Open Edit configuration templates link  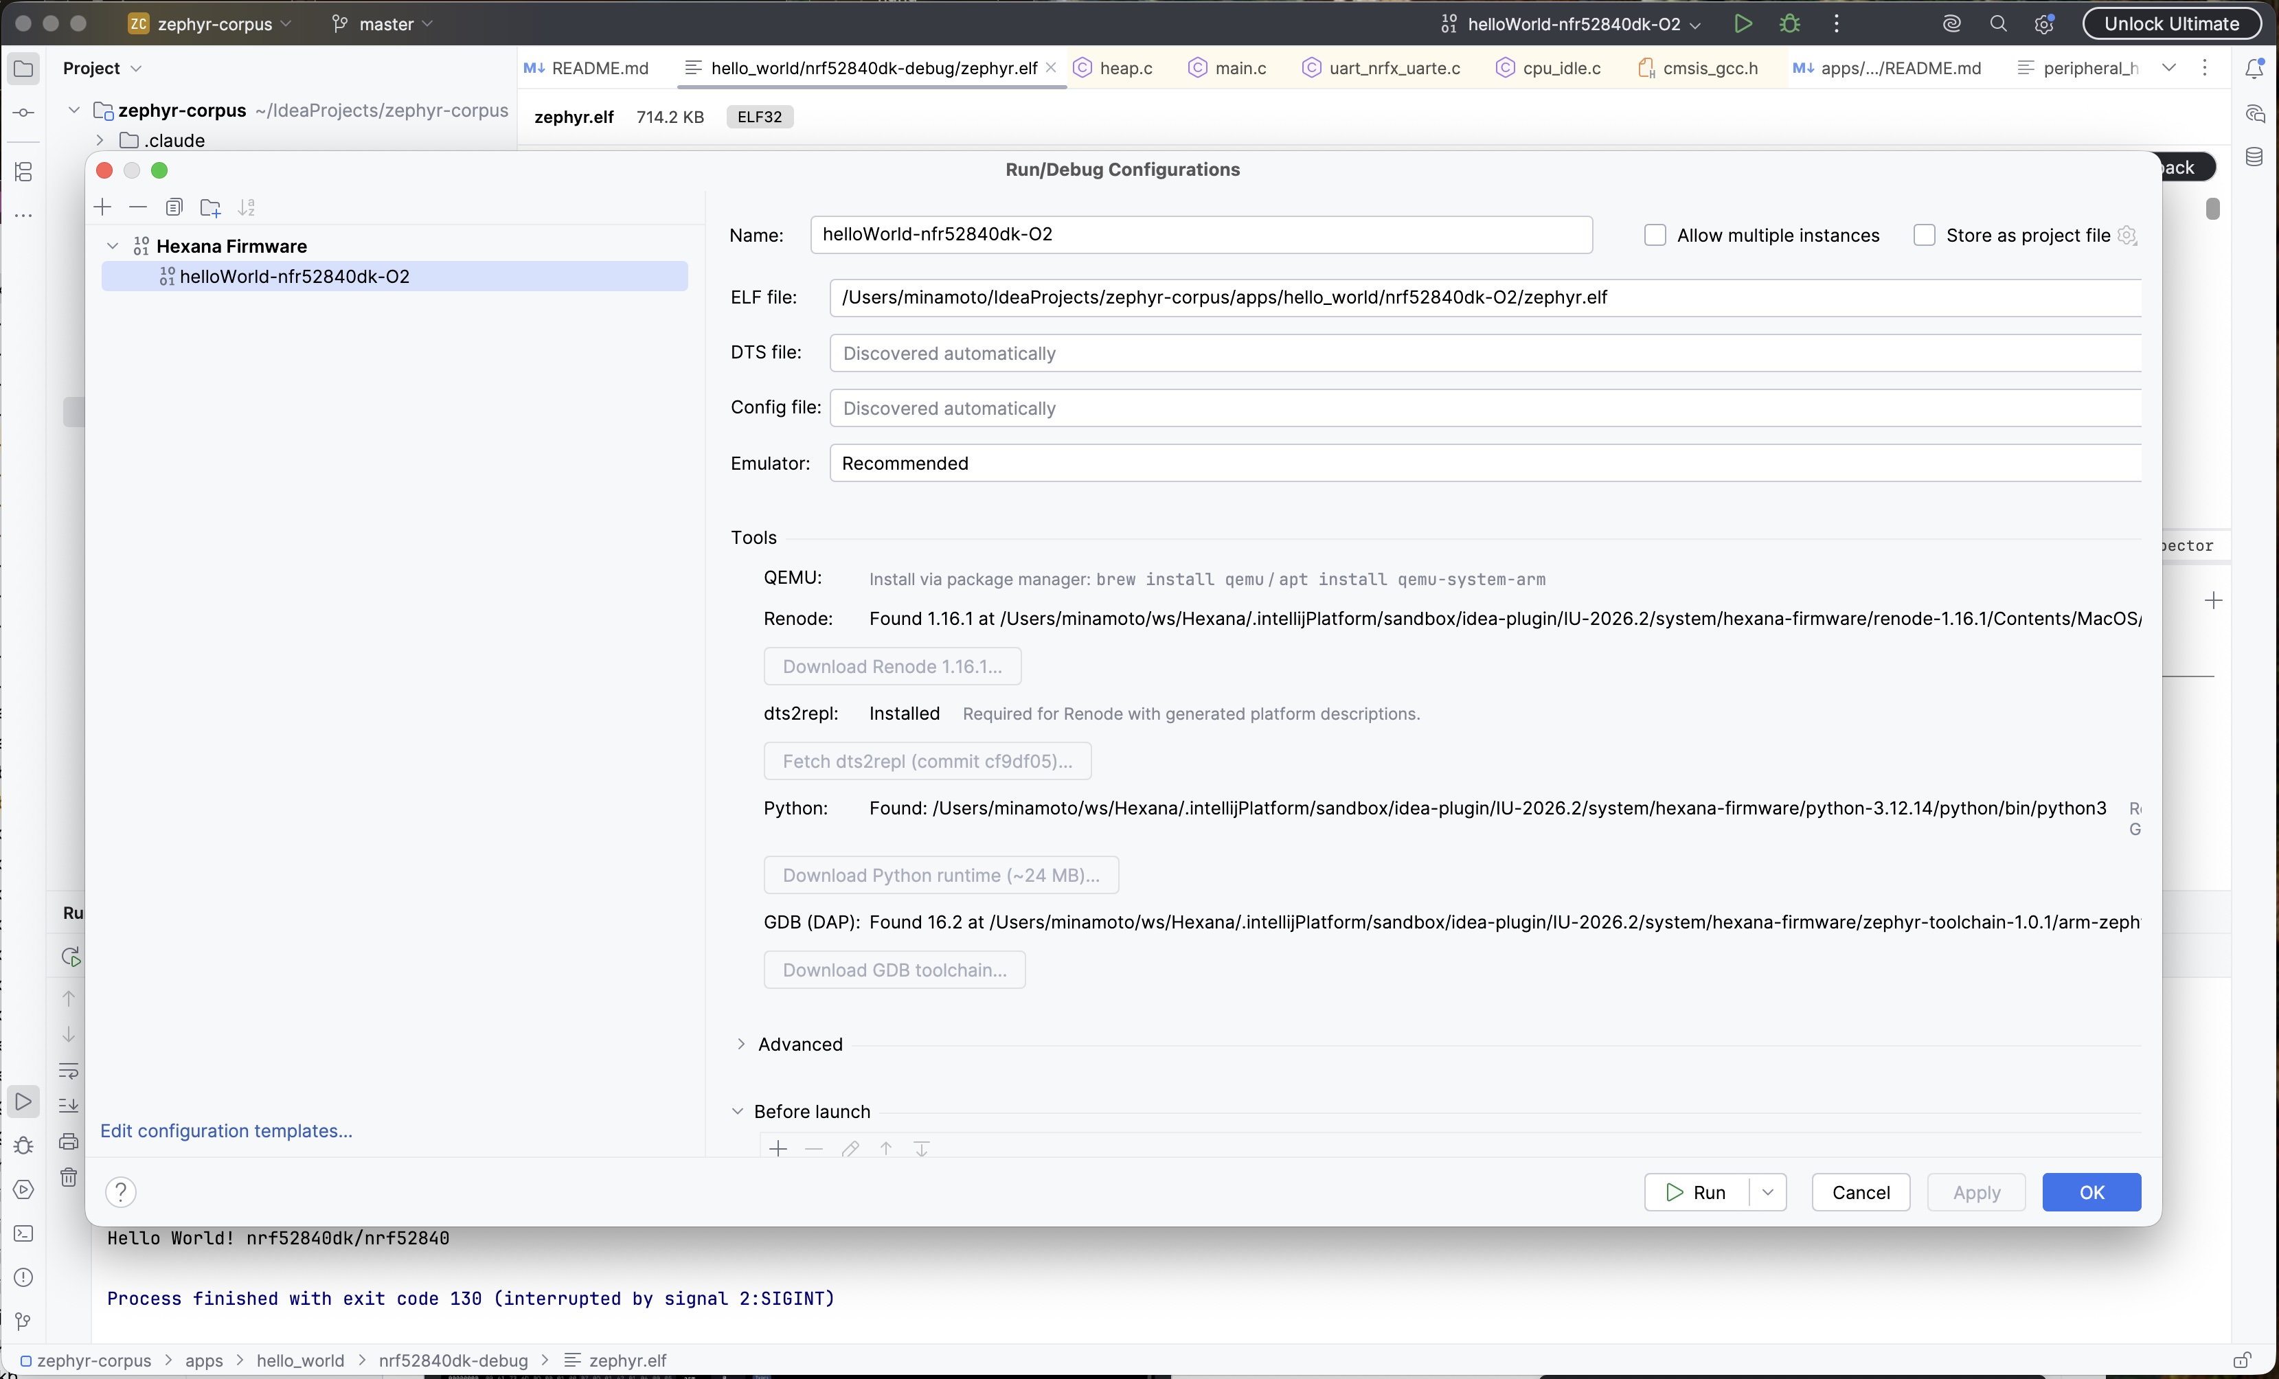pos(226,1131)
